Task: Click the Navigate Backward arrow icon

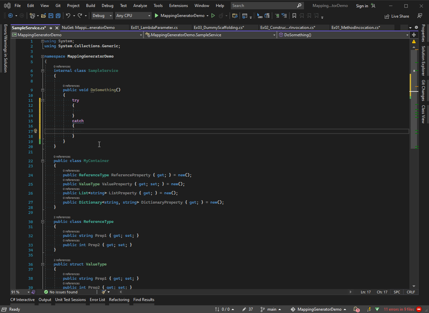Action: point(11,16)
